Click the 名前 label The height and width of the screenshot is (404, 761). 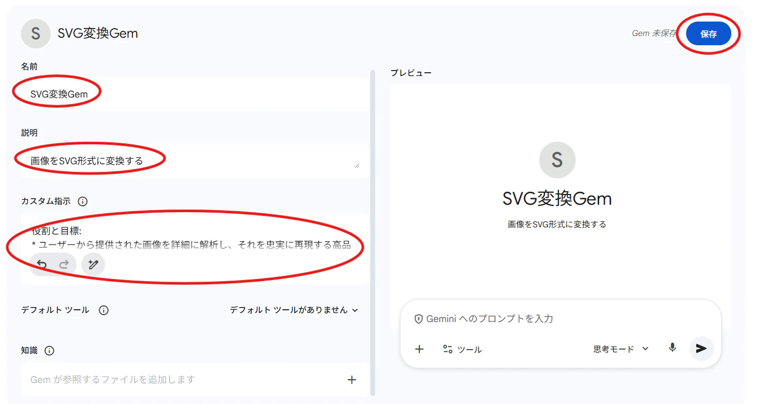(29, 66)
